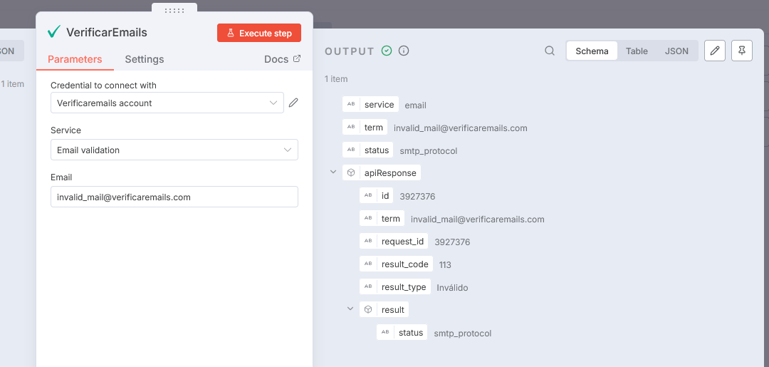Click the value 'email' next to service
The image size is (769, 367).
(x=415, y=105)
